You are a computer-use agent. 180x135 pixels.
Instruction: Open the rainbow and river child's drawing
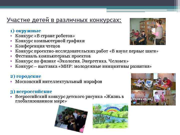[110, 116]
